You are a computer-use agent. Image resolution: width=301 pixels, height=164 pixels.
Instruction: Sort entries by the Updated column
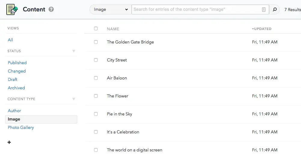click(x=262, y=29)
